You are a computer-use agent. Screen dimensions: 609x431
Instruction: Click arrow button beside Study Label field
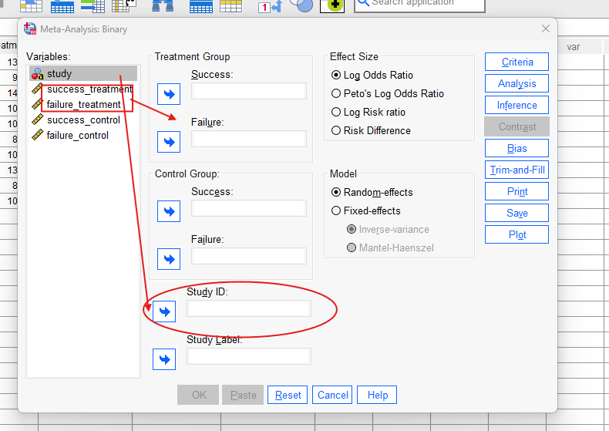pyautogui.click(x=164, y=359)
